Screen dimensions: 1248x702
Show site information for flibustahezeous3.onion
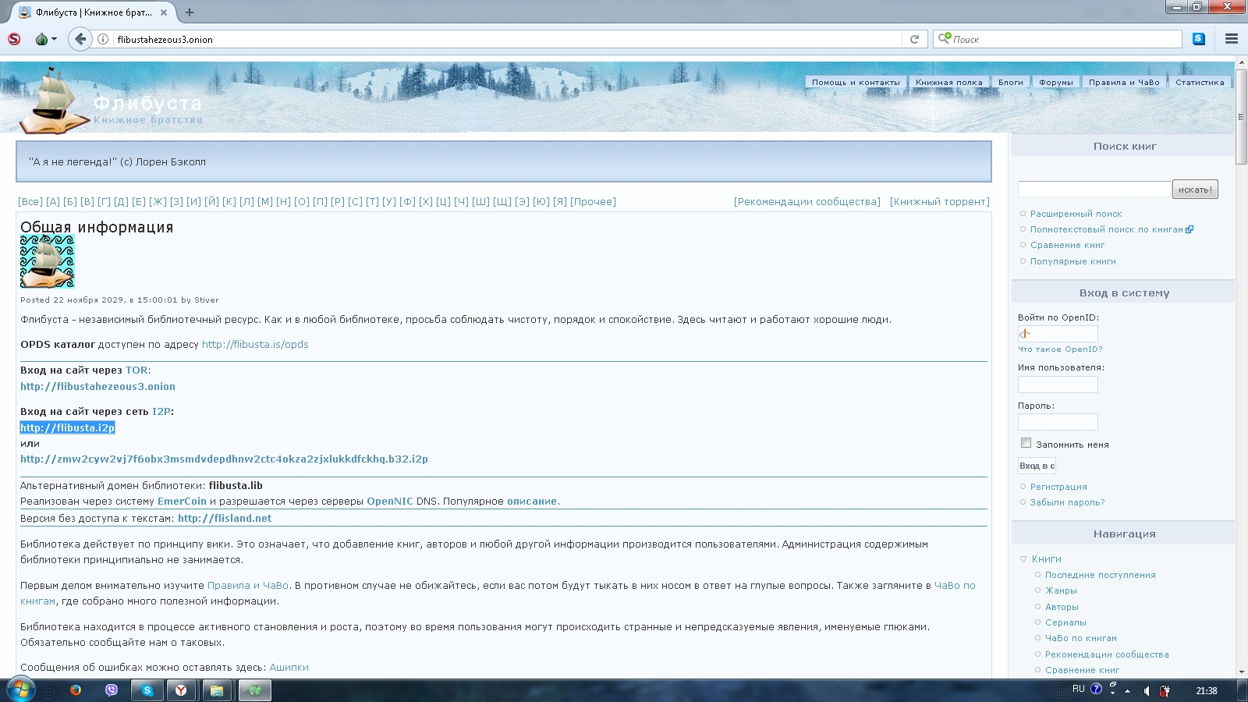(x=103, y=39)
